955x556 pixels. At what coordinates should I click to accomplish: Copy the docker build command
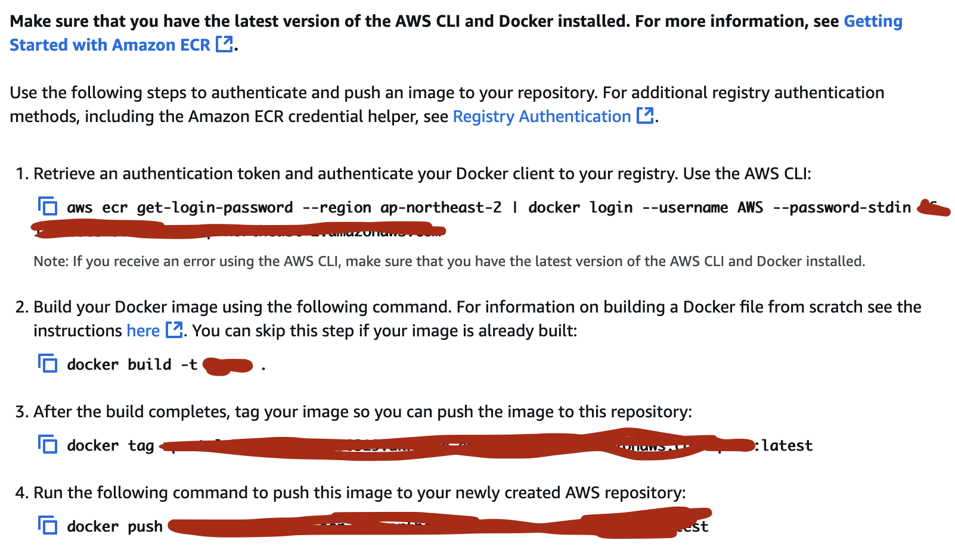(48, 364)
